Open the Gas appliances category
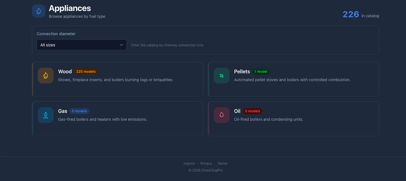 [x=117, y=119]
